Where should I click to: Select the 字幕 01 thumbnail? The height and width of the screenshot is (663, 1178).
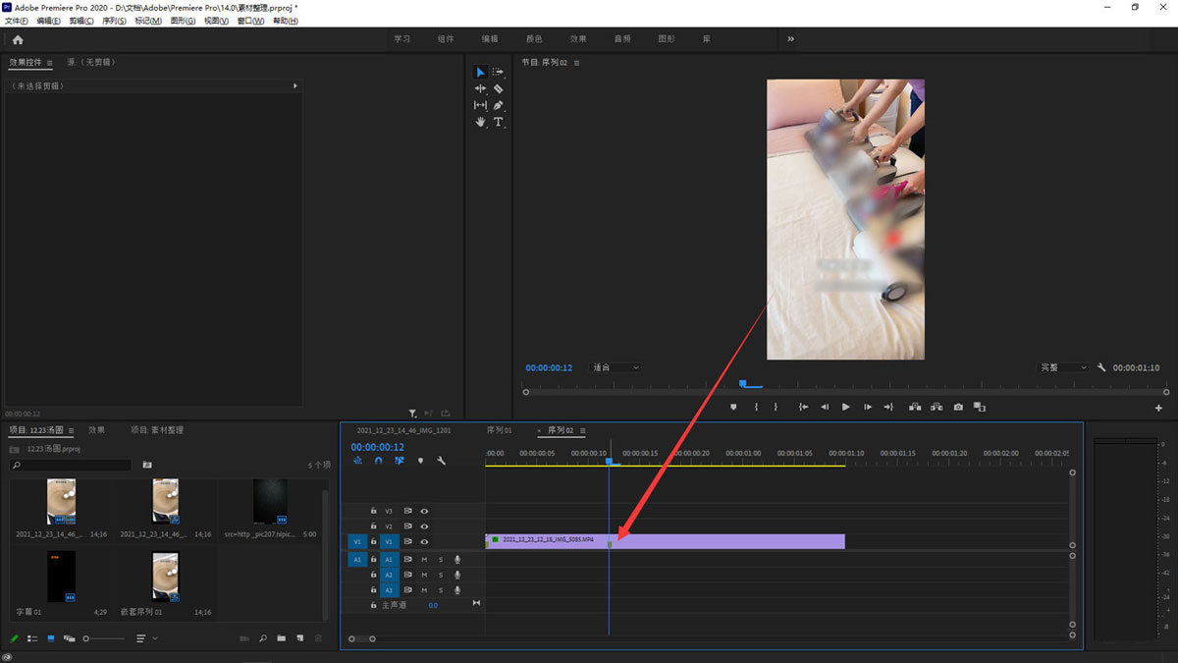pyautogui.click(x=61, y=577)
